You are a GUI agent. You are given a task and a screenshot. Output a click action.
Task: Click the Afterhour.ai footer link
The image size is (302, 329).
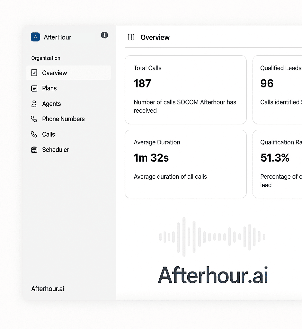coord(48,289)
